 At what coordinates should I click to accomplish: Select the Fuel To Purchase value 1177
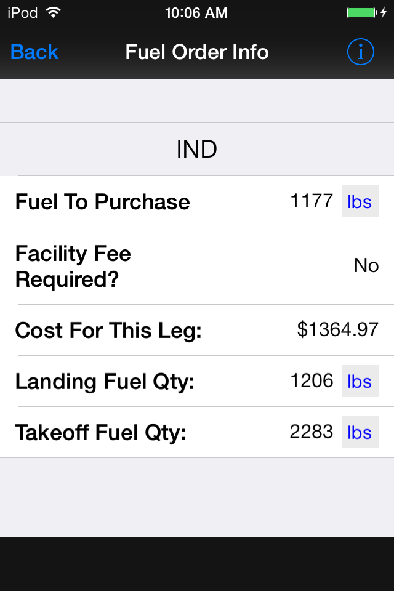[312, 201]
